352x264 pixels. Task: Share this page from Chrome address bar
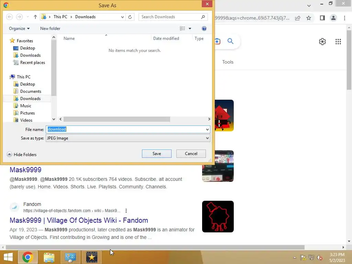coord(298,18)
